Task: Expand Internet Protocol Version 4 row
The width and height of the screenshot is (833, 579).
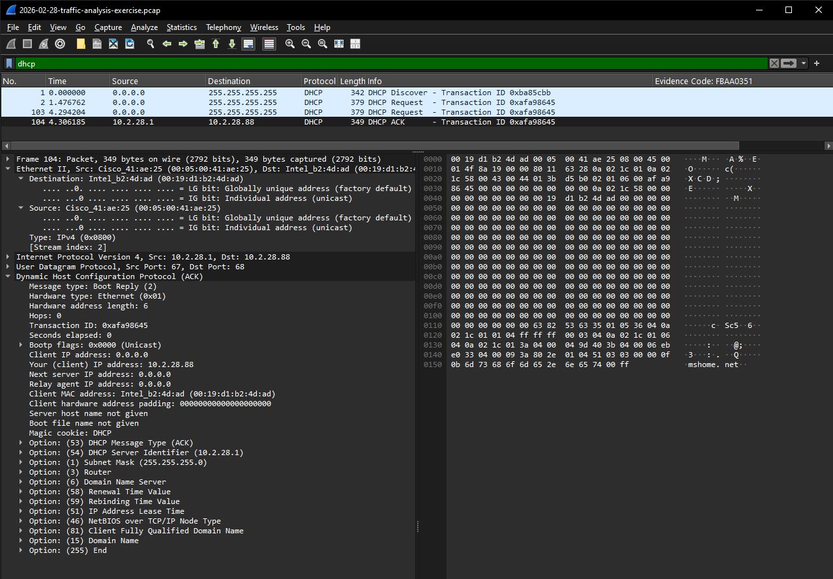Action: pyautogui.click(x=8, y=257)
